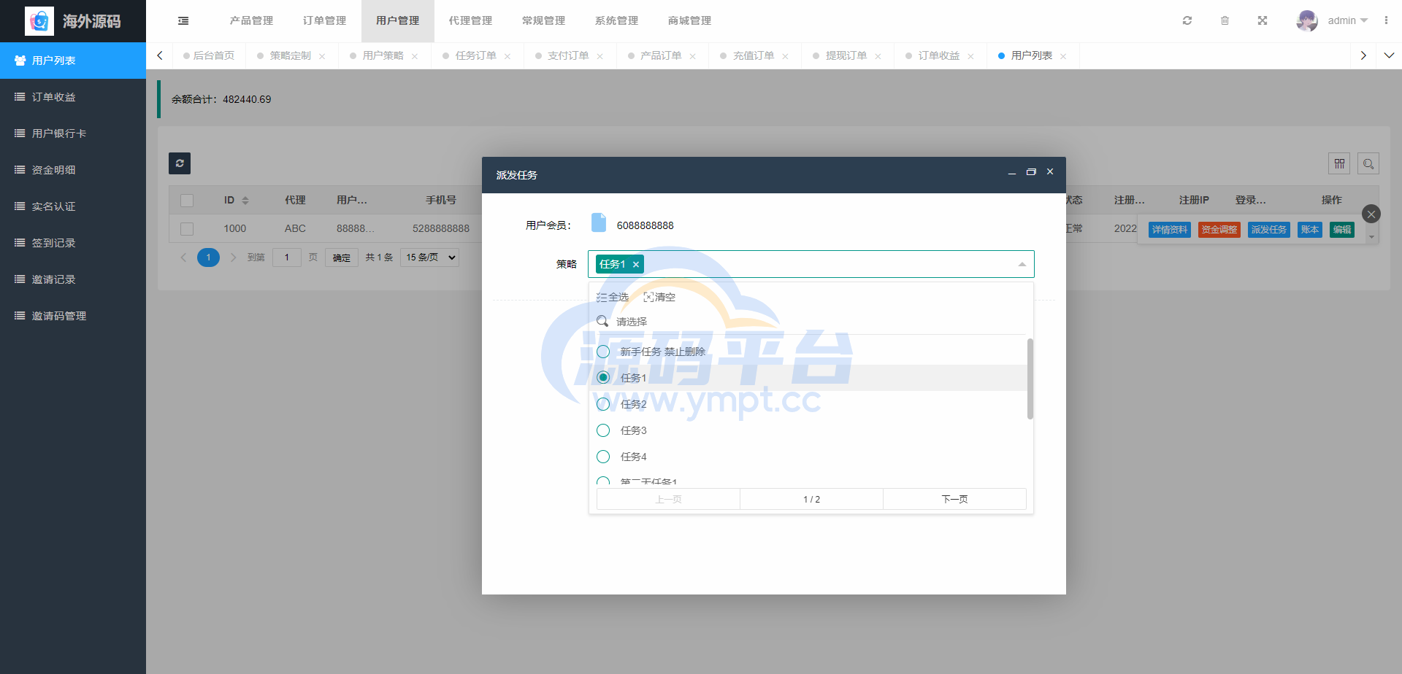Close the 充值订单 tab with its X

point(786,56)
